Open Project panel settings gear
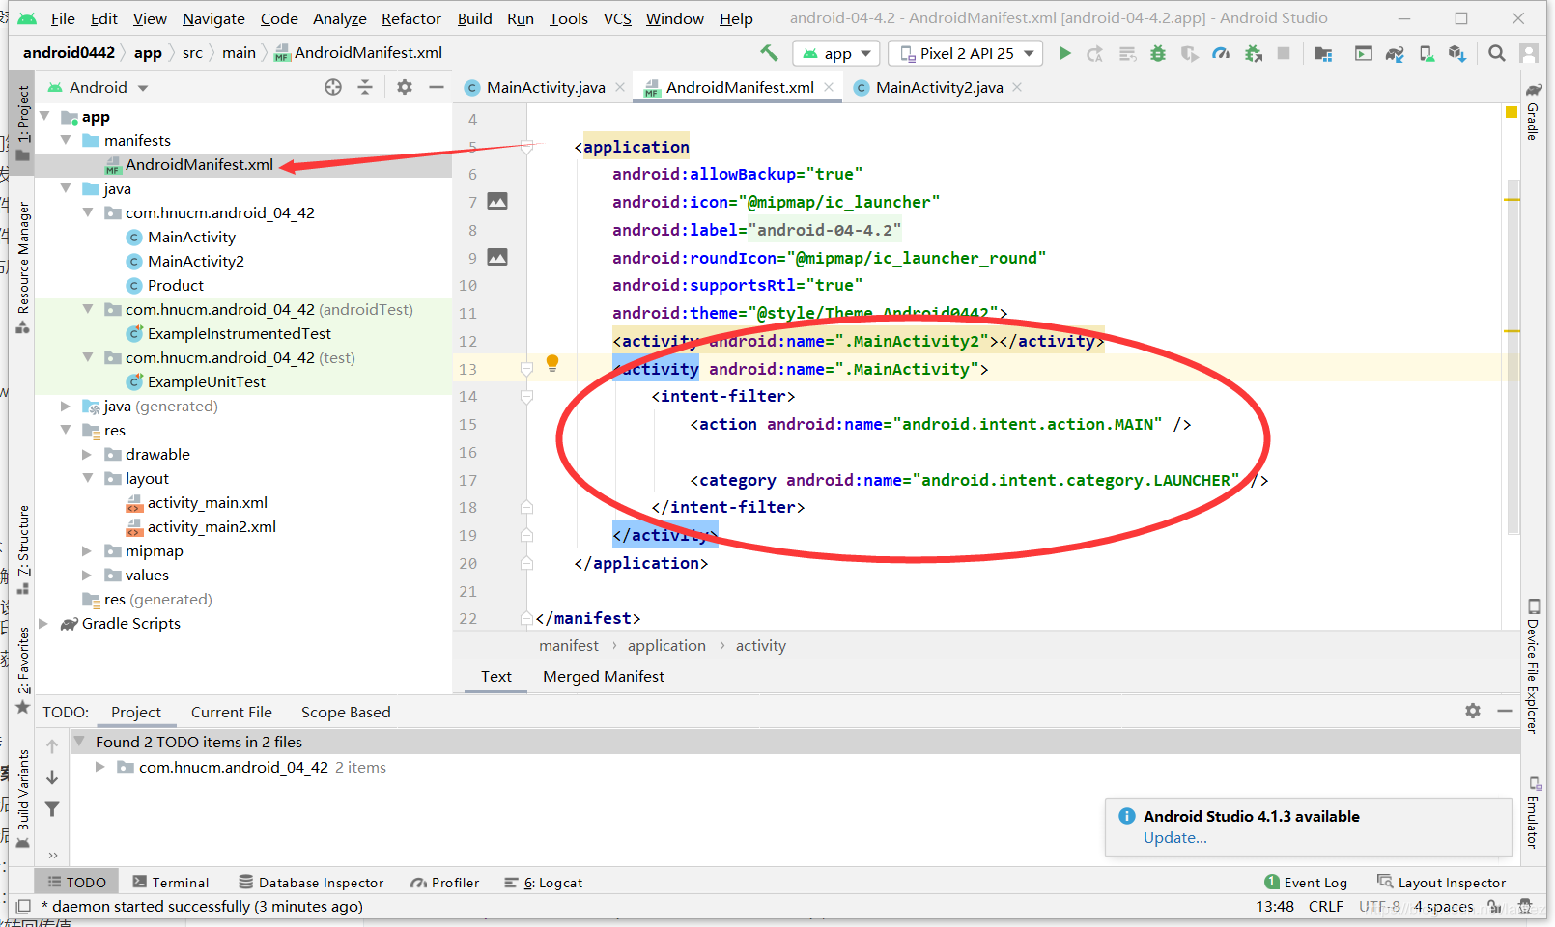This screenshot has height=927, width=1555. (405, 87)
